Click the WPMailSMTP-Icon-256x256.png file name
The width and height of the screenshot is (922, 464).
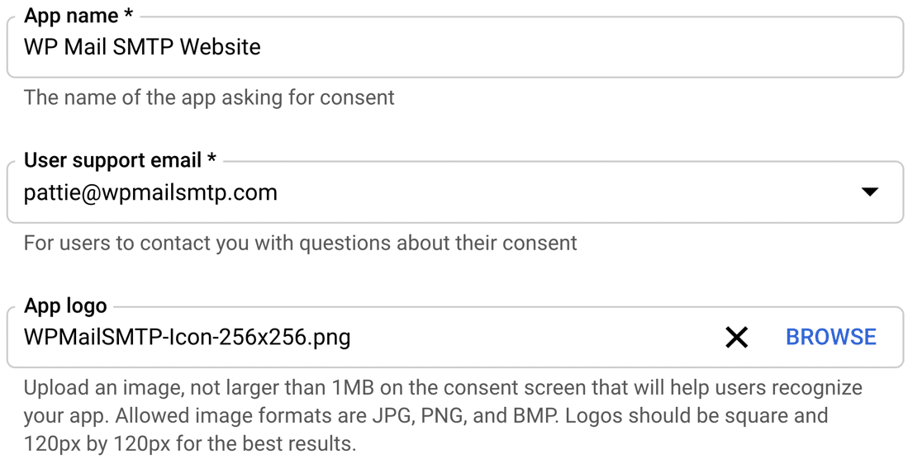coord(187,338)
